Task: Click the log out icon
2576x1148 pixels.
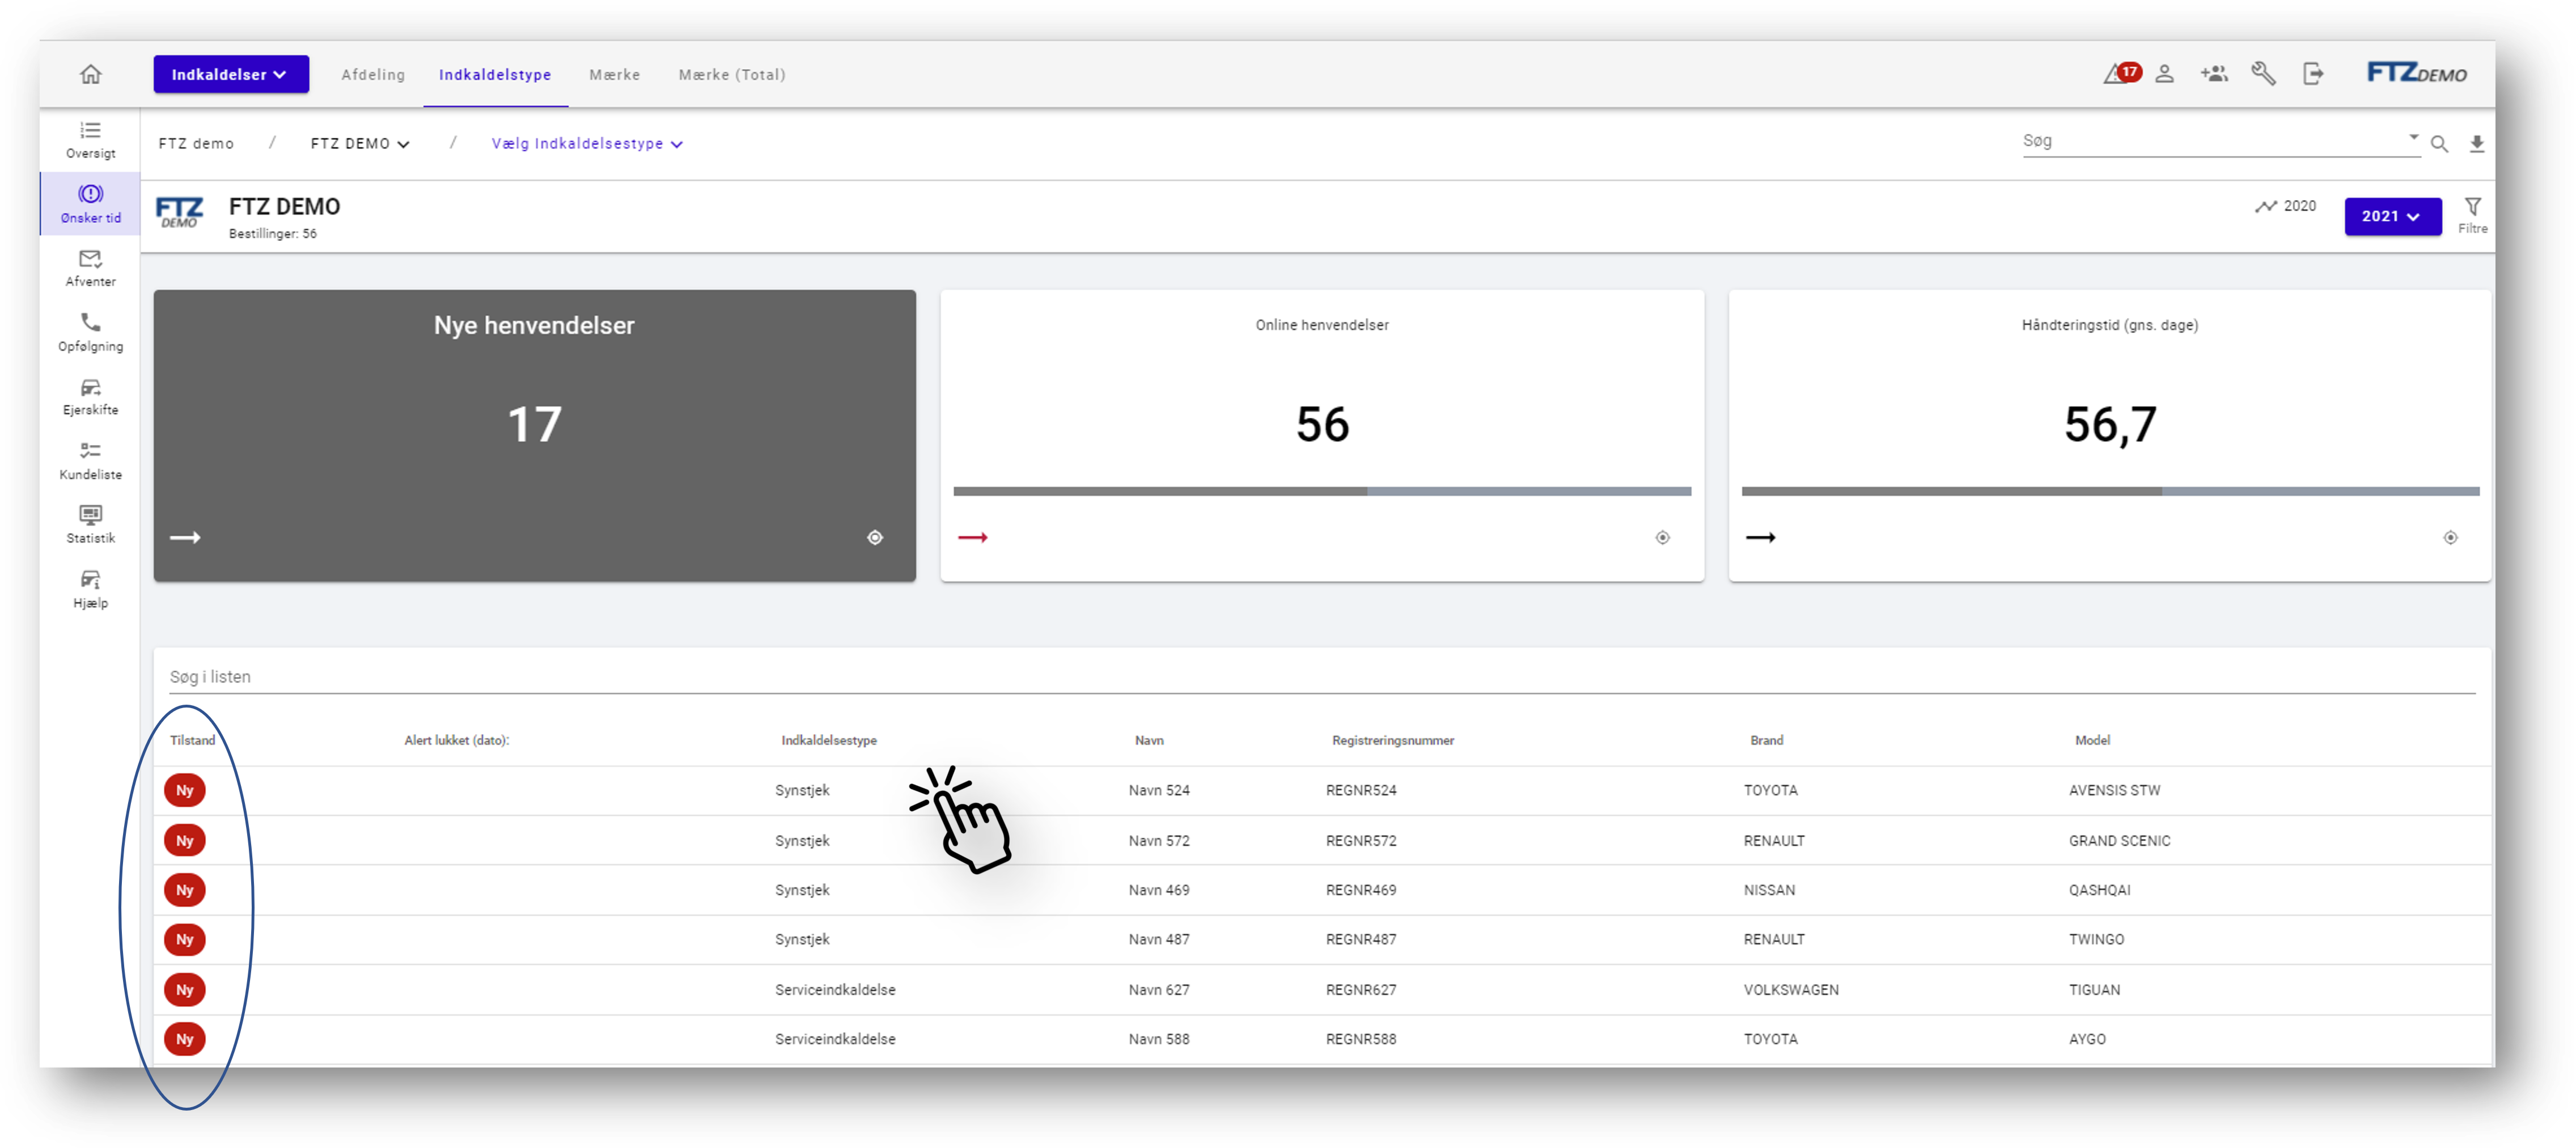Action: pos(2313,74)
